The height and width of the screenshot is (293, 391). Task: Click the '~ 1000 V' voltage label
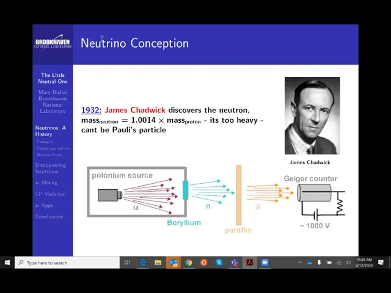tap(315, 226)
